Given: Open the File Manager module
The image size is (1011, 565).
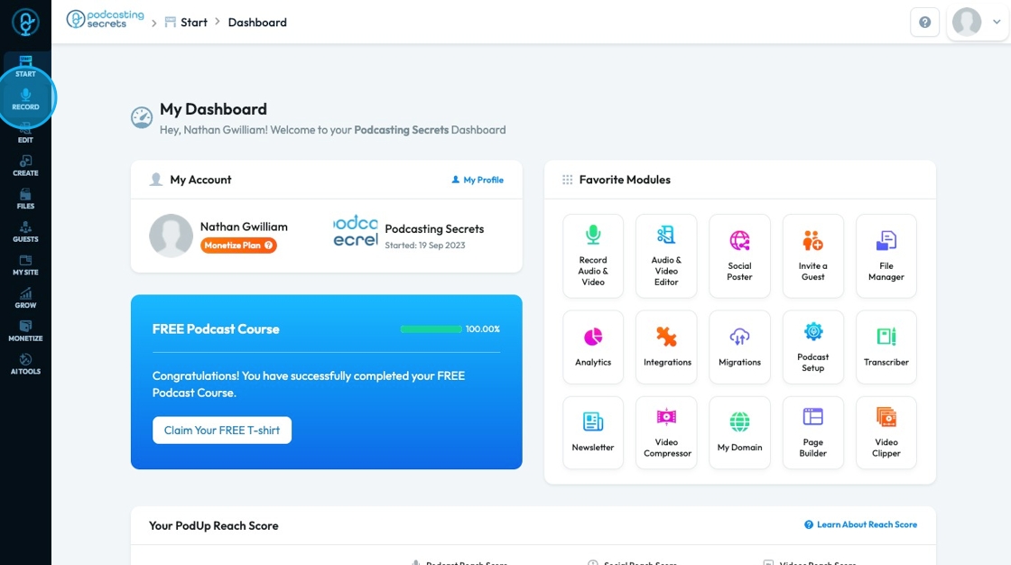Looking at the screenshot, I should 886,256.
